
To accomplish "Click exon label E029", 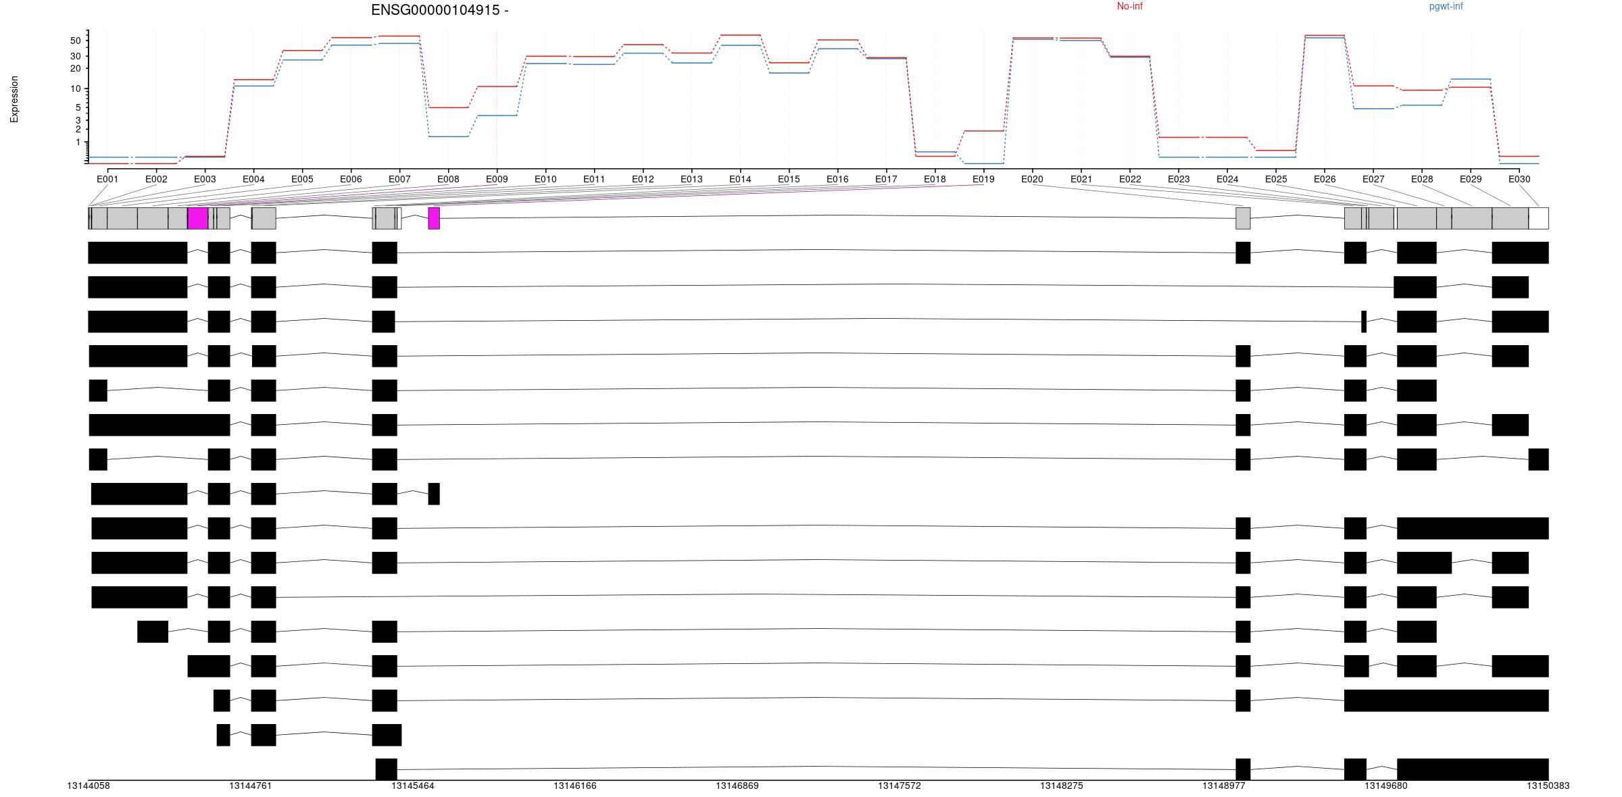I will [1471, 179].
